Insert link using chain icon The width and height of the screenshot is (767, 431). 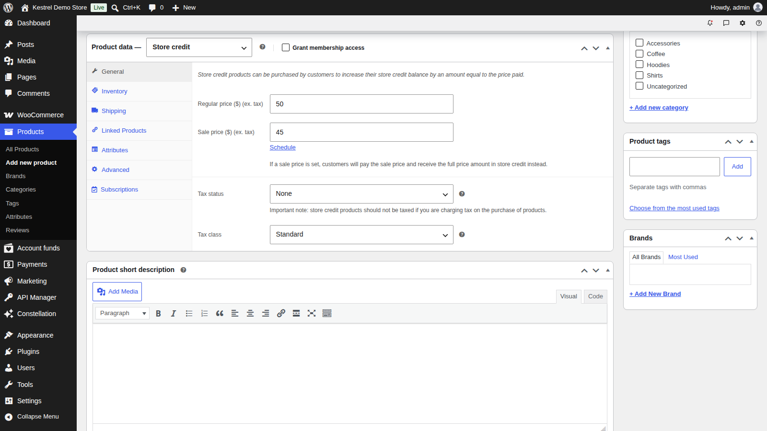[281, 313]
